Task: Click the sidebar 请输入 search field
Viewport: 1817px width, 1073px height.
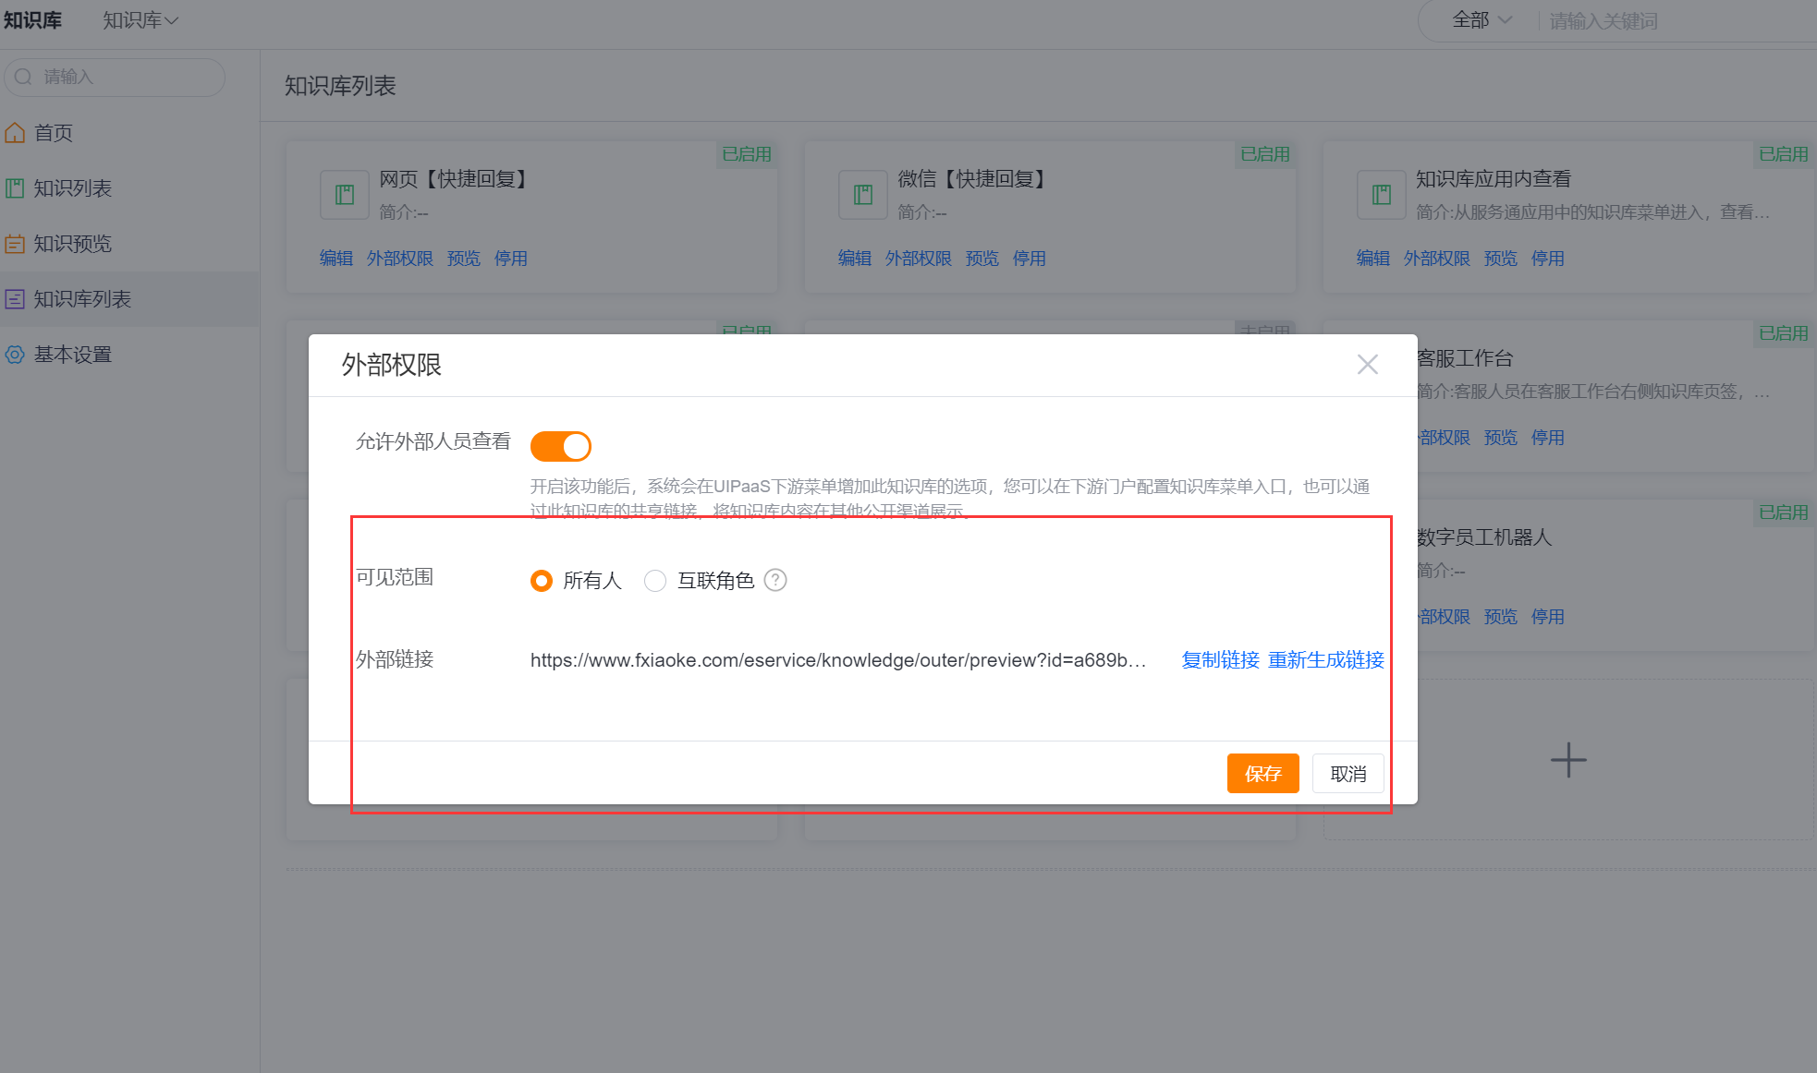Action: click(115, 77)
